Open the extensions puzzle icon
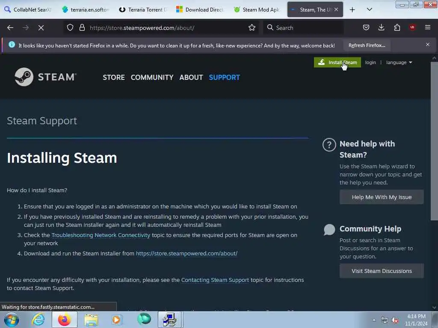 (397, 27)
